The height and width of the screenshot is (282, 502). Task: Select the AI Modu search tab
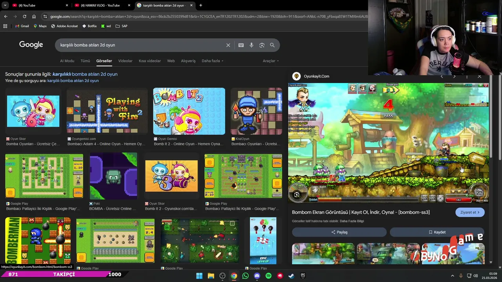(x=67, y=61)
